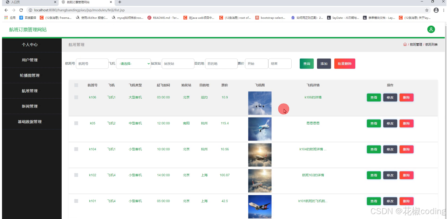Focus the 始发站 input field

click(178, 64)
